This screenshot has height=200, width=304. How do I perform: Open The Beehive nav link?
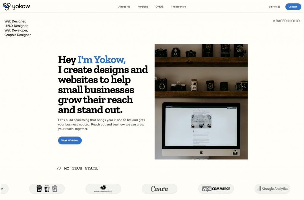(x=178, y=7)
